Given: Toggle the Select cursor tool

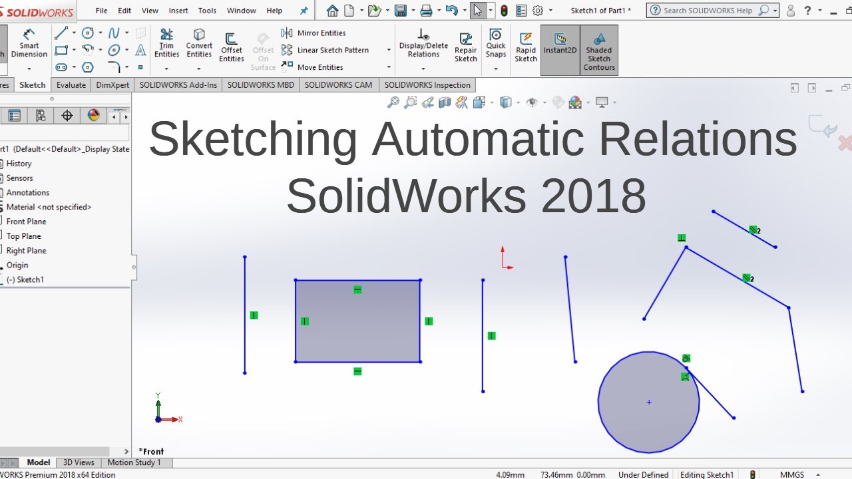Looking at the screenshot, I should pyautogui.click(x=477, y=11).
